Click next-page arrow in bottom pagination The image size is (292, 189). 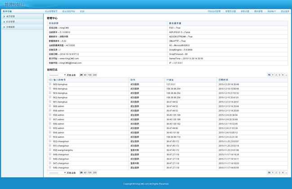tap(286, 173)
